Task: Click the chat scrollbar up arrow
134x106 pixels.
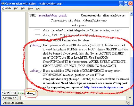Action: coord(131,14)
